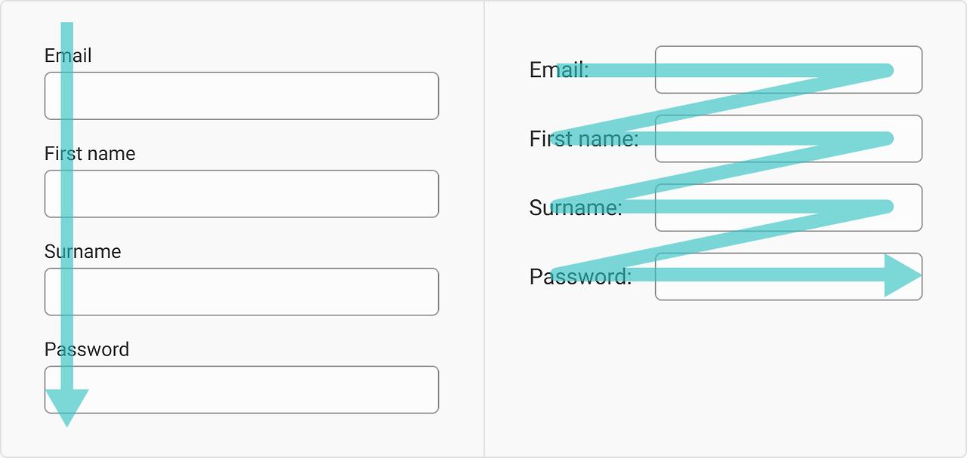Select the field beside the 'Surname:' label
The width and height of the screenshot is (967, 458).
pos(789,207)
